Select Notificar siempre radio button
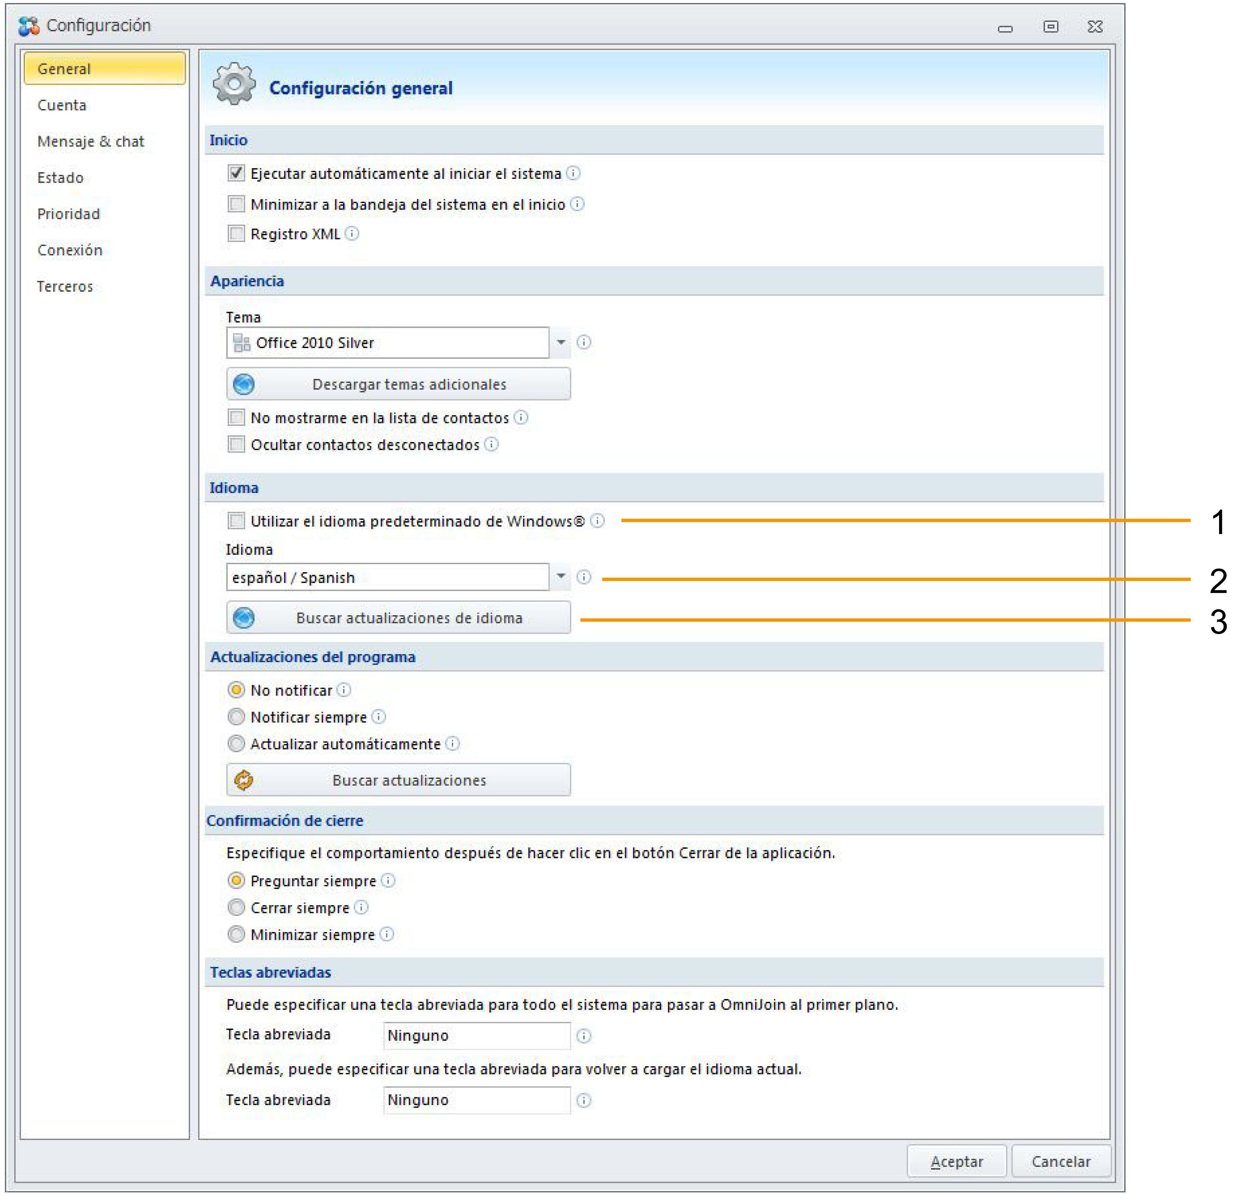 click(236, 717)
